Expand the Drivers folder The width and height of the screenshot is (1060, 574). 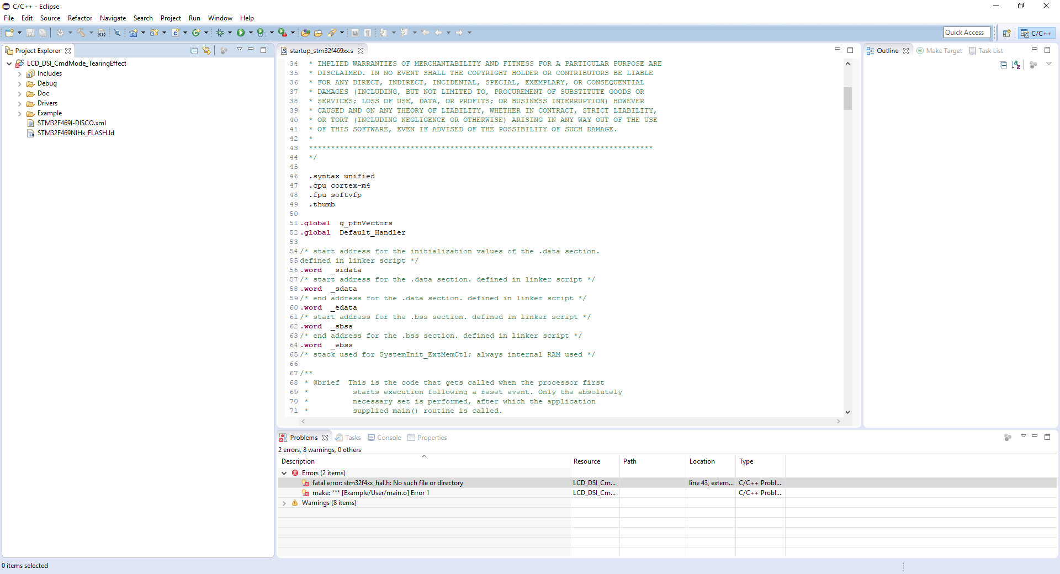pyautogui.click(x=20, y=104)
